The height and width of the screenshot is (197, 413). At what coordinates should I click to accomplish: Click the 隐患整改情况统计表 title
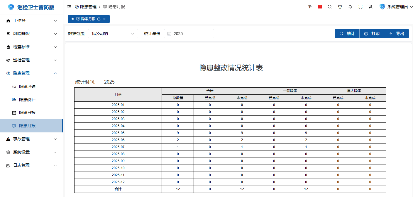(x=231, y=68)
